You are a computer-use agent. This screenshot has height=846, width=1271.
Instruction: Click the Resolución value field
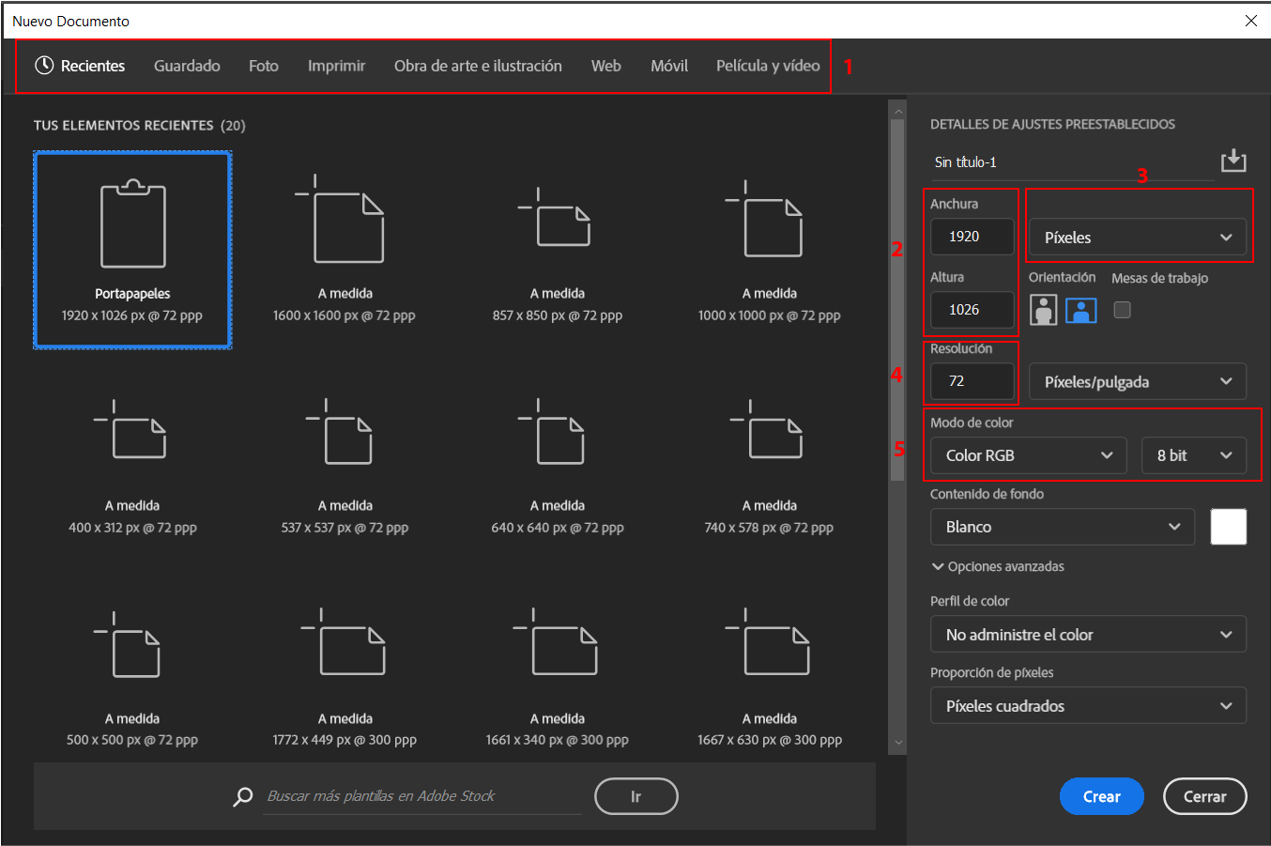click(972, 381)
